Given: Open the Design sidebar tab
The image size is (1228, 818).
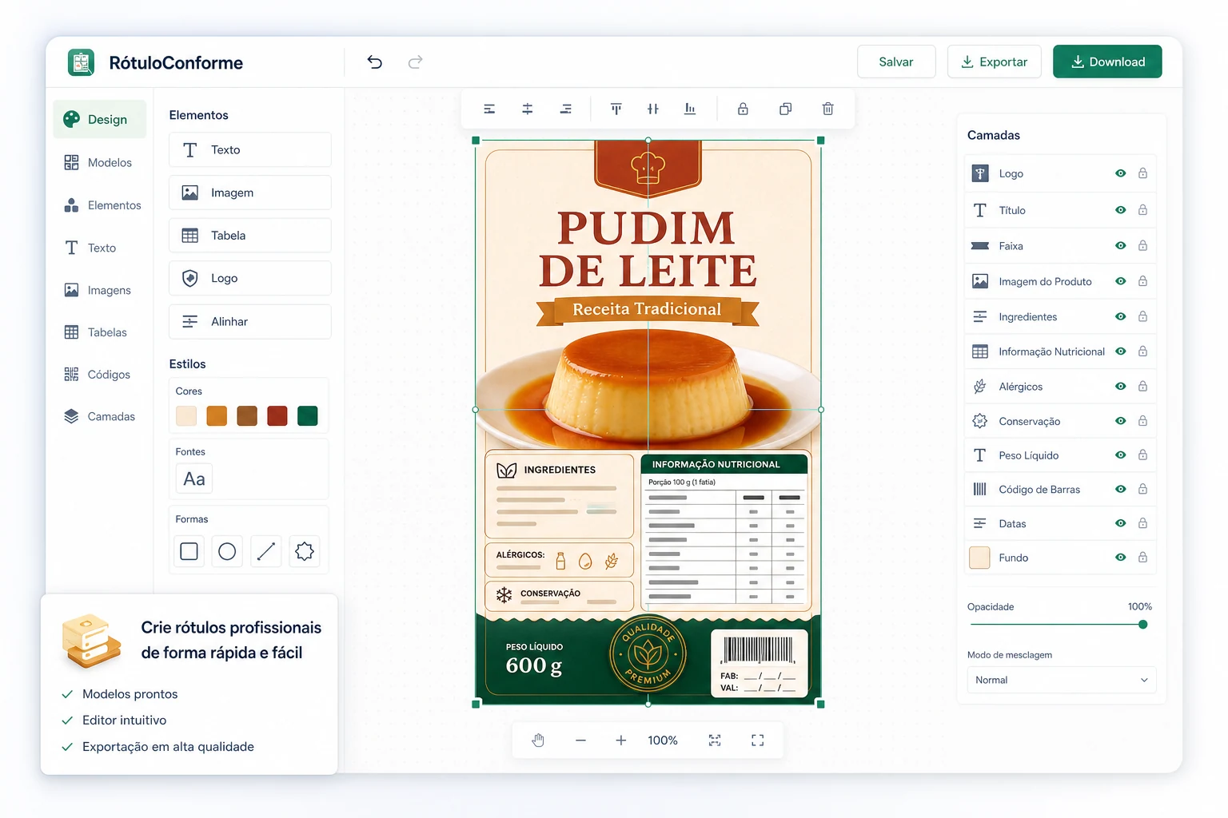Looking at the screenshot, I should (x=100, y=119).
